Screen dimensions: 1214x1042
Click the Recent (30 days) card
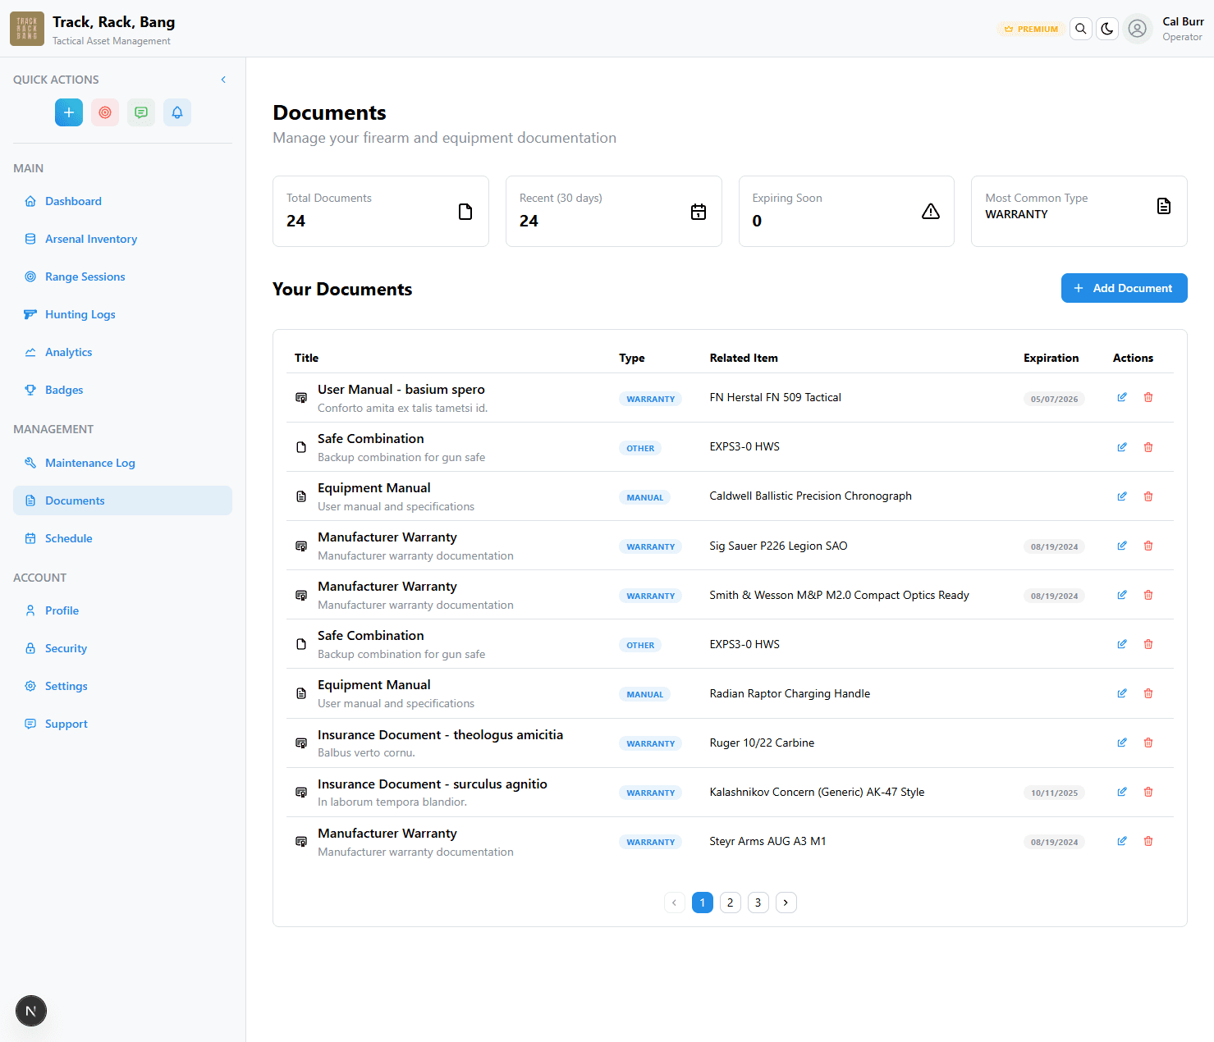pyautogui.click(x=614, y=211)
